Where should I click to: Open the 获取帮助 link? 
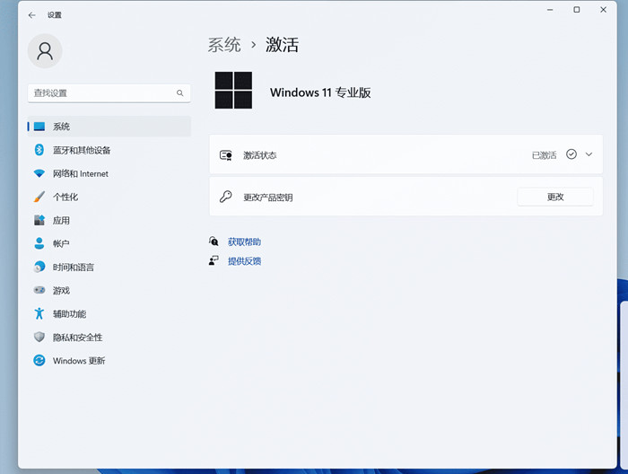coord(244,241)
